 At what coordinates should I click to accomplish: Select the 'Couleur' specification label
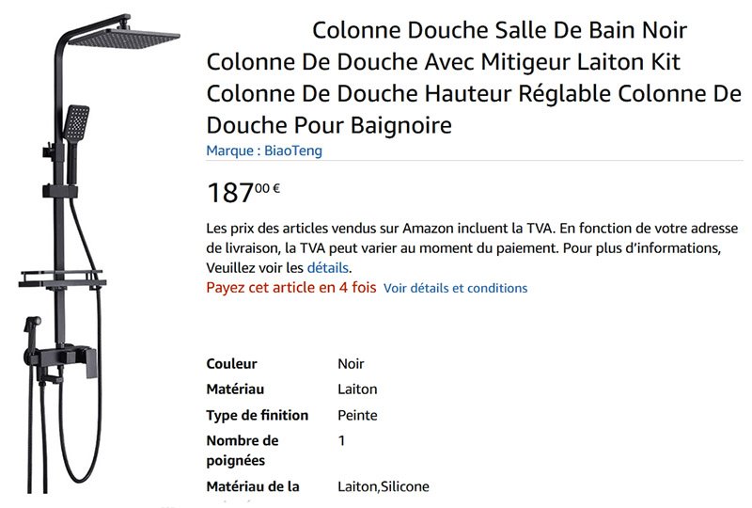[231, 364]
